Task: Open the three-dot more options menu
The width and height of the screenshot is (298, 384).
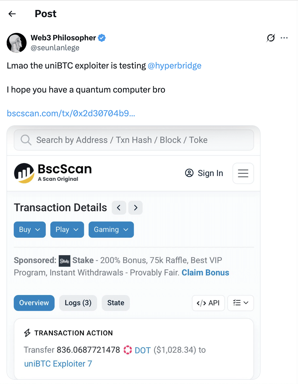Action: coord(284,38)
